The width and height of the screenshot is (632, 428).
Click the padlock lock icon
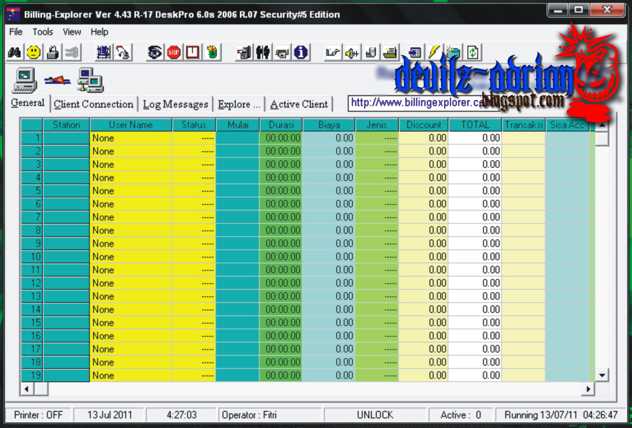53,53
